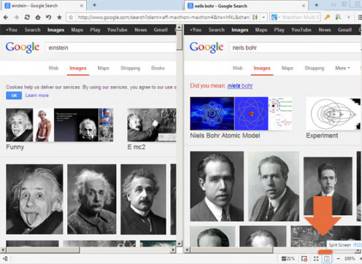The height and width of the screenshot is (264, 362).
Task: Click the niels bohr spelling suggestion link
Action: (240, 85)
